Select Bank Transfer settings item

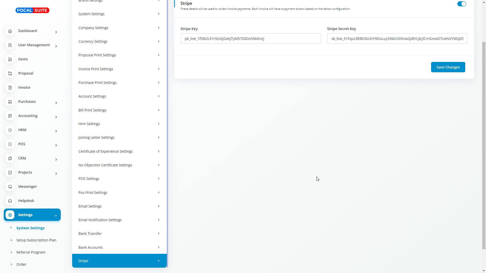(119, 234)
